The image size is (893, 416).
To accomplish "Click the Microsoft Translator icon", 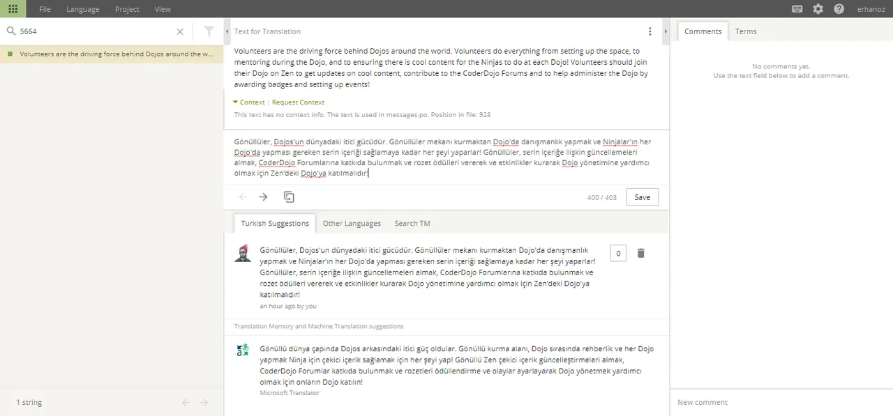I will pos(243,350).
